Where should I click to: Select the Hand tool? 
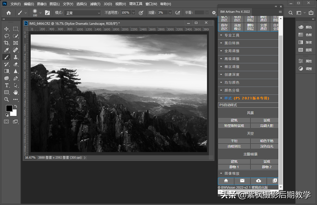[15, 92]
